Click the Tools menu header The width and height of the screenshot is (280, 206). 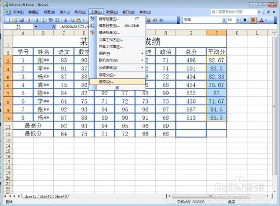96,12
